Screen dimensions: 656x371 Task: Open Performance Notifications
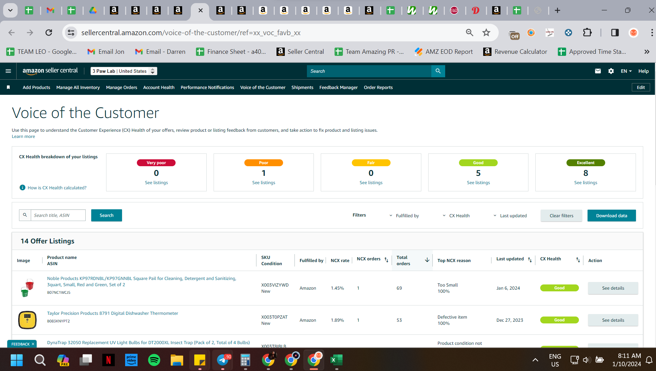207,87
